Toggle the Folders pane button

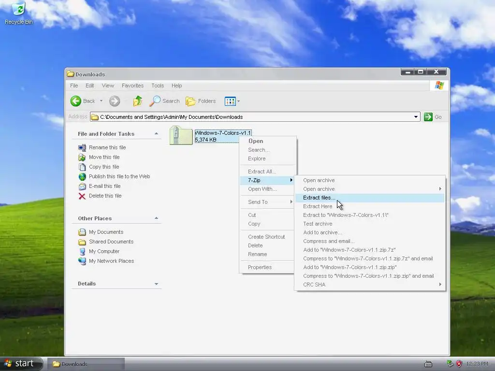click(201, 101)
